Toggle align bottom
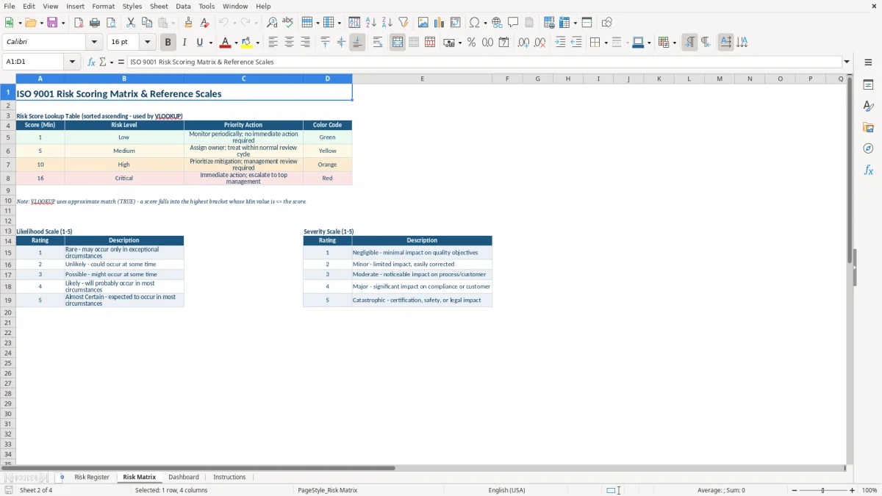Image resolution: width=882 pixels, height=496 pixels. coord(357,43)
